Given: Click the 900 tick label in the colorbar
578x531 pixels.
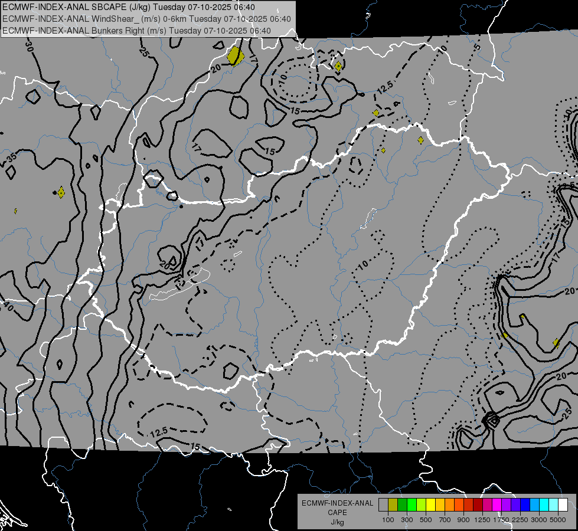Looking at the screenshot, I should (x=463, y=520).
